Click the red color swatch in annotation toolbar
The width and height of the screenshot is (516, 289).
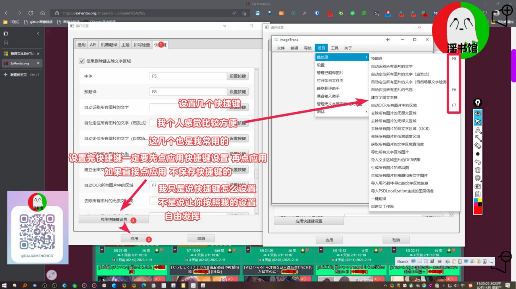point(478,210)
